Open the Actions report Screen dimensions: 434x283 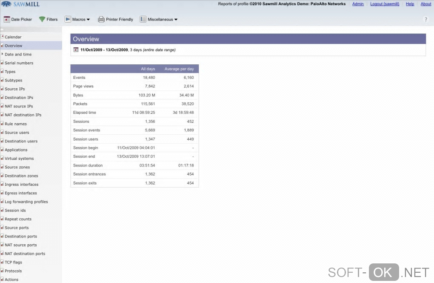(x=11, y=280)
